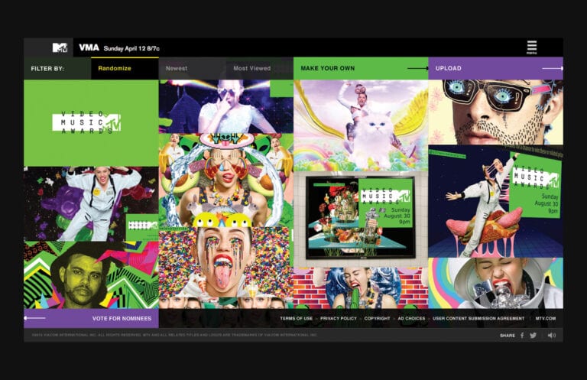Viewport: 587px width, 380px height.
Task: Open Vote for Nominees
Action: [x=122, y=318]
